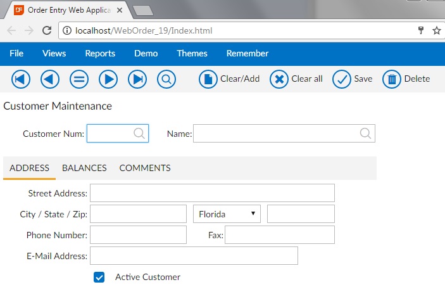The height and width of the screenshot is (287, 445).
Task: Open the State dropdown showing Florida
Action: (227, 214)
